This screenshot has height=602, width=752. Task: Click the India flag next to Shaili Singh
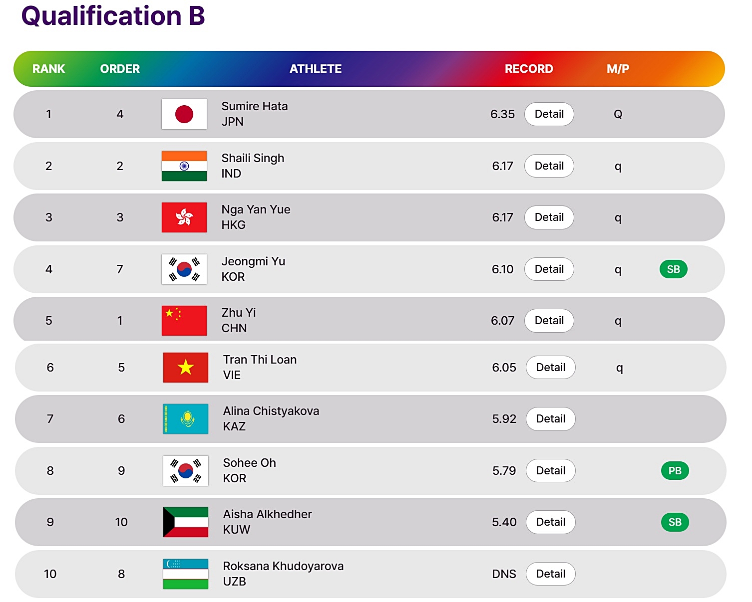pos(184,166)
